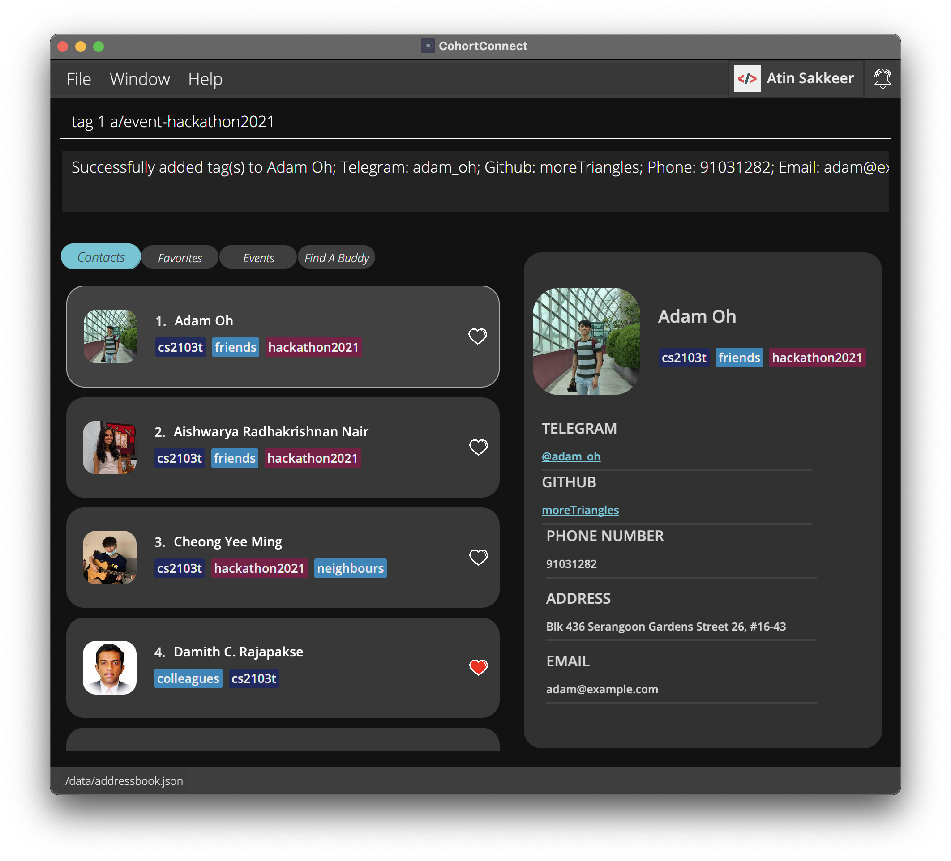Screen dimensions: 951x861
Task: Open the File menu
Action: click(78, 79)
